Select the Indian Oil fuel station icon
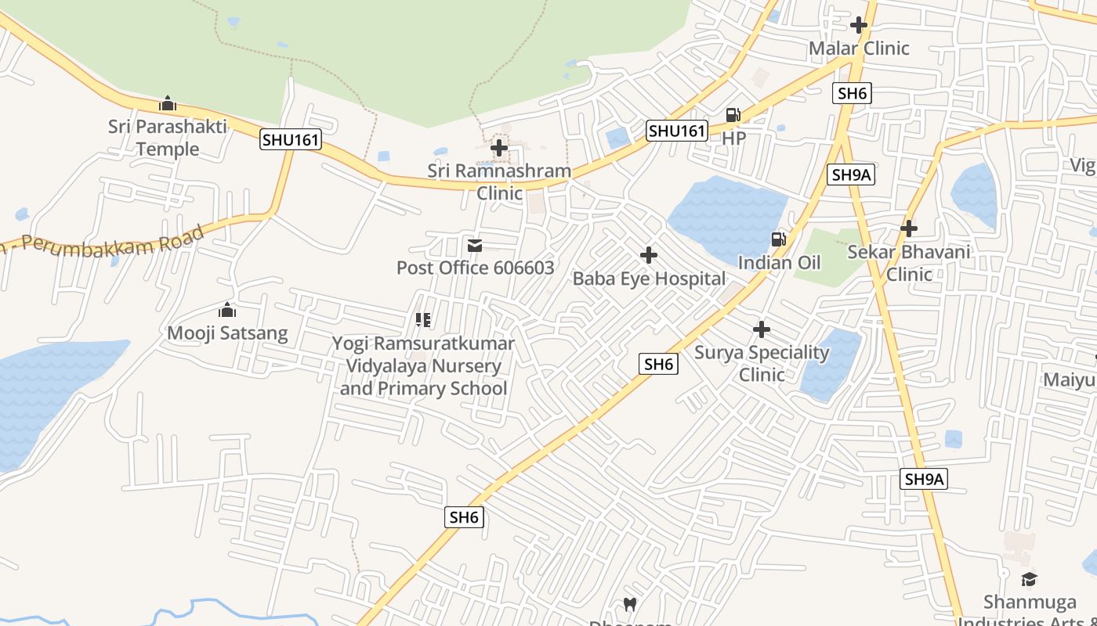 click(779, 239)
